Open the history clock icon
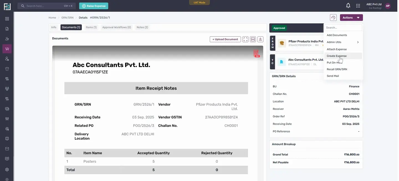This screenshot has width=399, height=181. tap(333, 17)
